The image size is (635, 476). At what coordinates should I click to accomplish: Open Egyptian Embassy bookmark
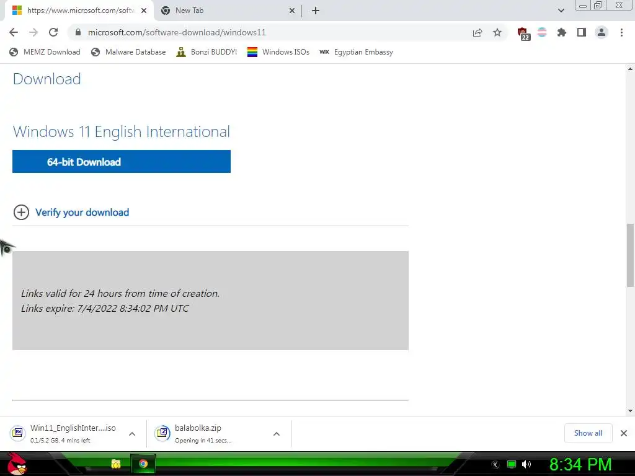click(357, 52)
